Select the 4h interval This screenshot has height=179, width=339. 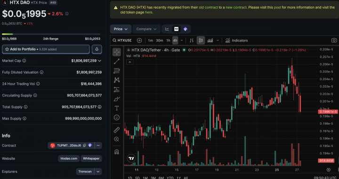[x=175, y=41]
